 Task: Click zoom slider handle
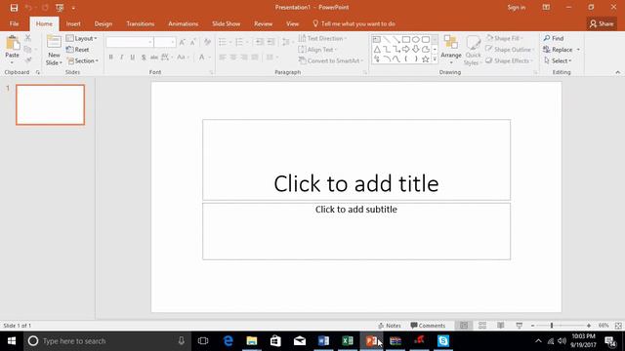(552, 326)
